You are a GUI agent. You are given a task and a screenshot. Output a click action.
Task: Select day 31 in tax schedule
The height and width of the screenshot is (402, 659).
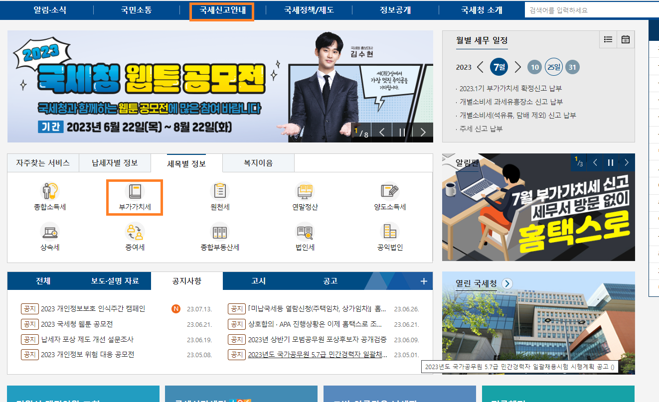click(572, 67)
